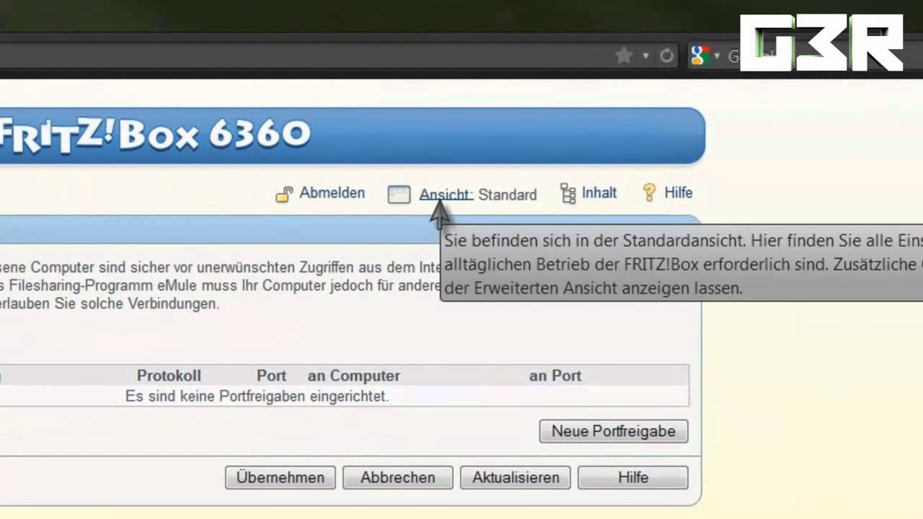The image size is (923, 519).
Task: Open the Hilfe link in the header
Action: (x=679, y=192)
